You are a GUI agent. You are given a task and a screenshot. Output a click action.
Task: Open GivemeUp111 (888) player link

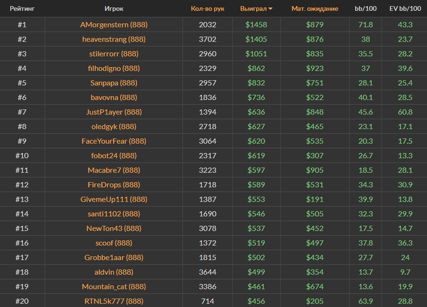113,199
